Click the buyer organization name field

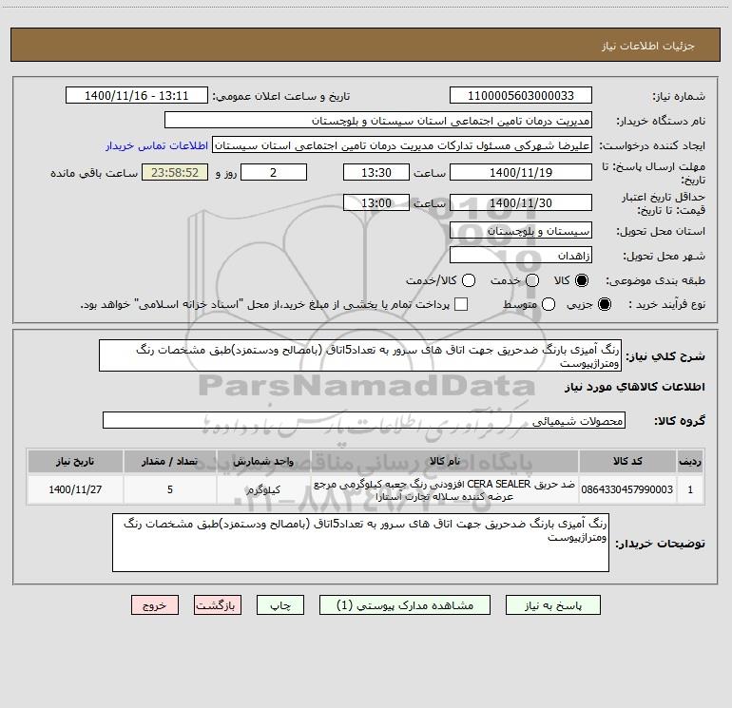click(x=378, y=120)
